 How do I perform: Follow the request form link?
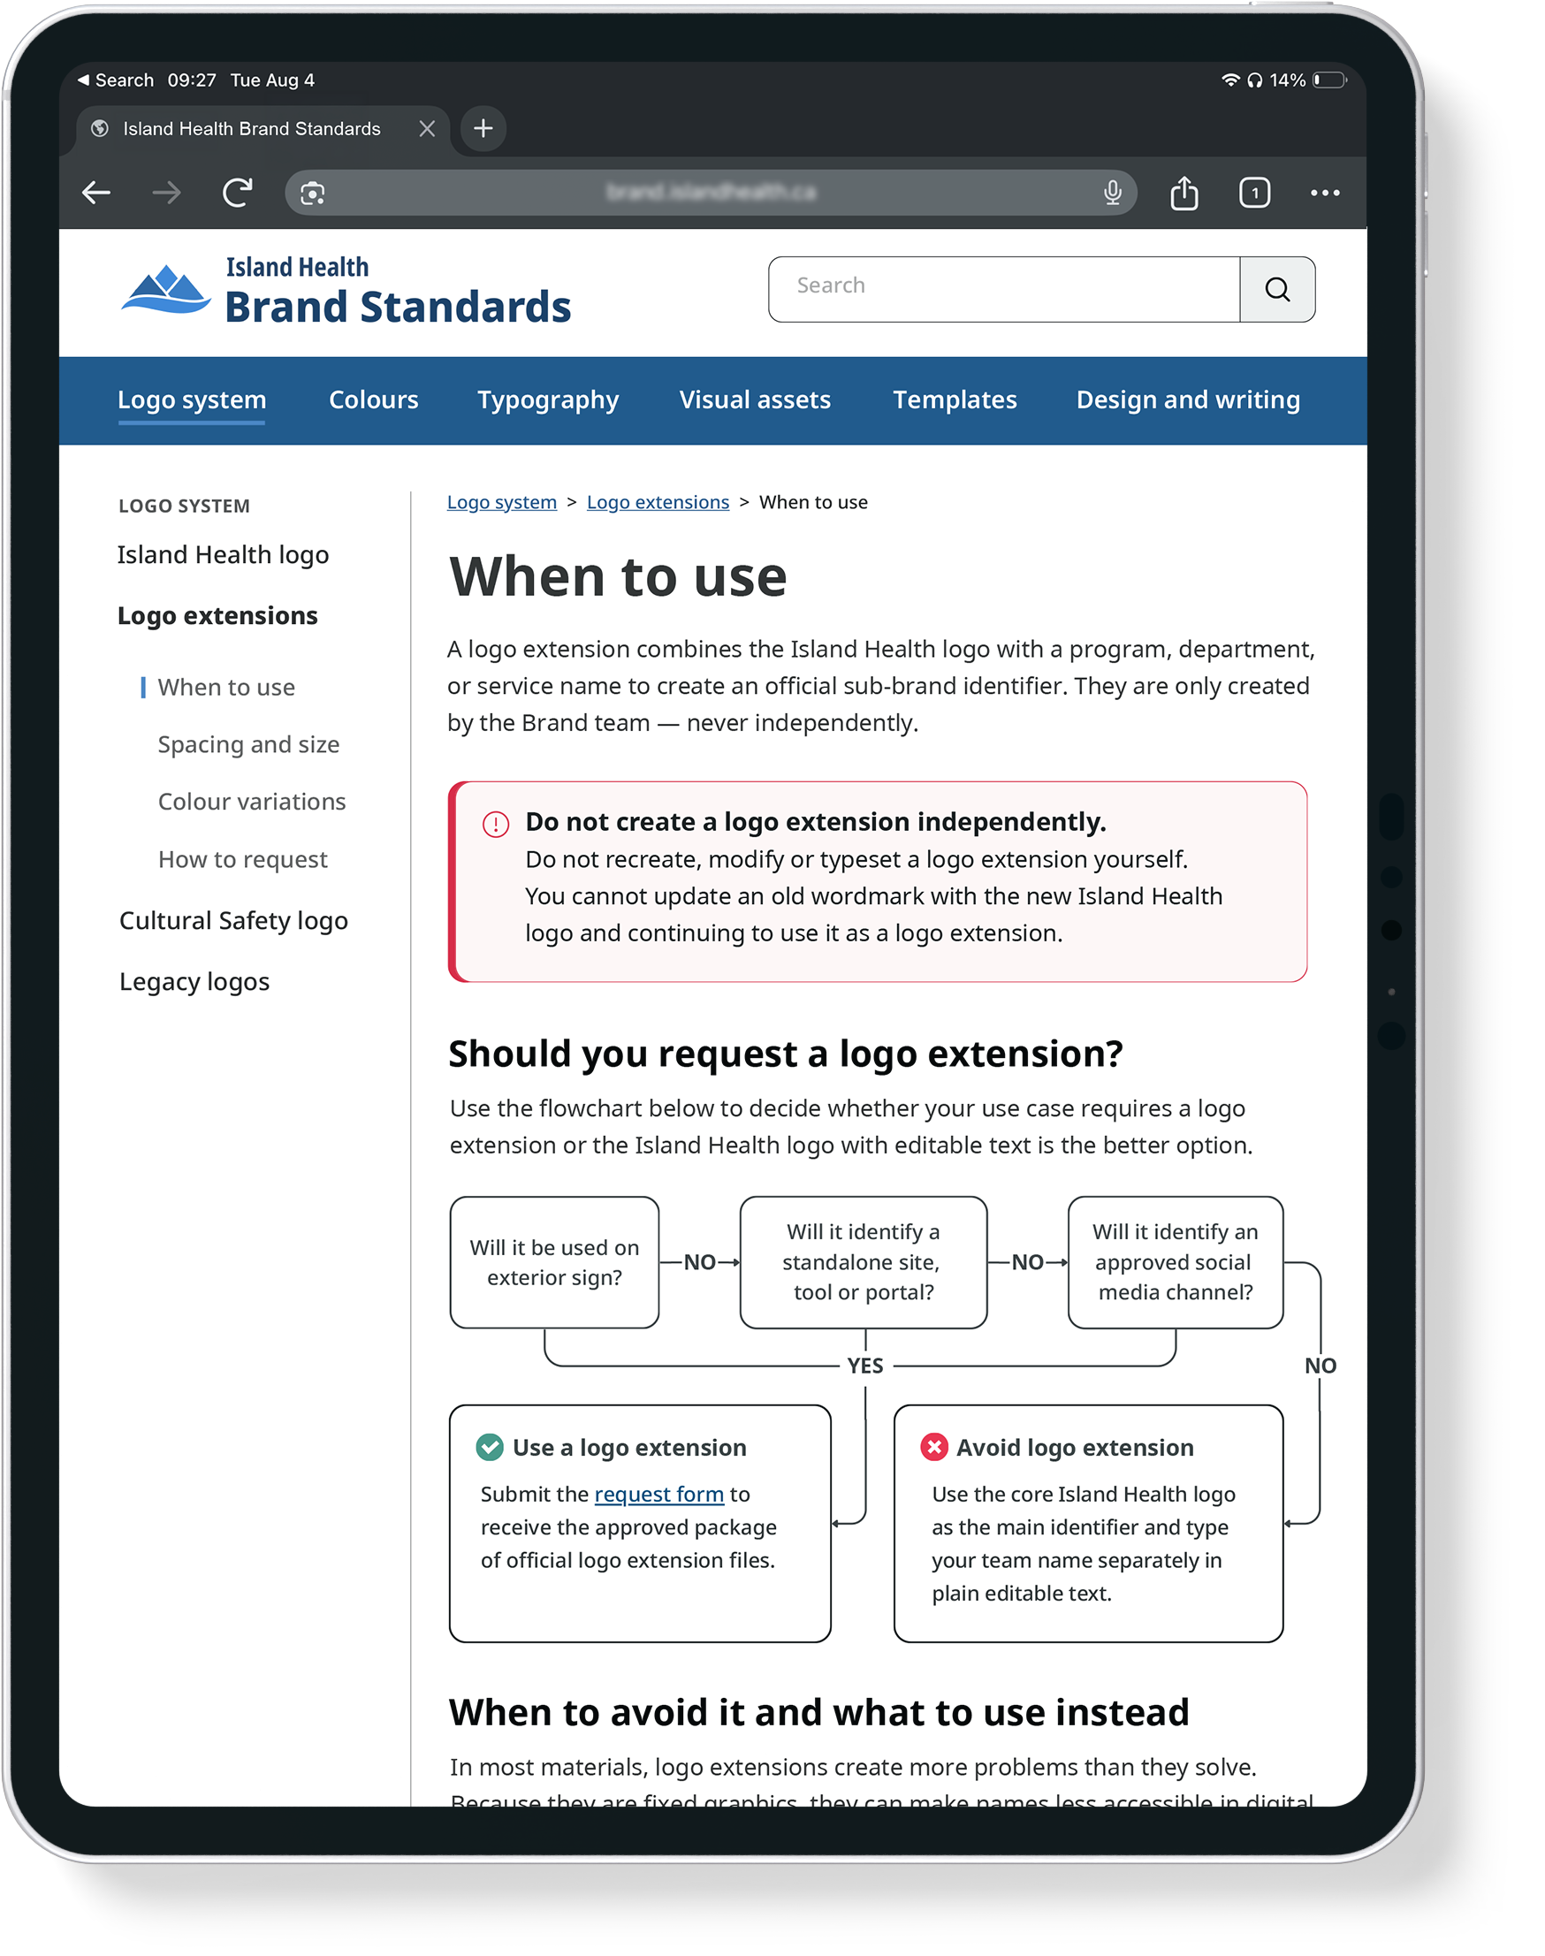click(x=659, y=1494)
